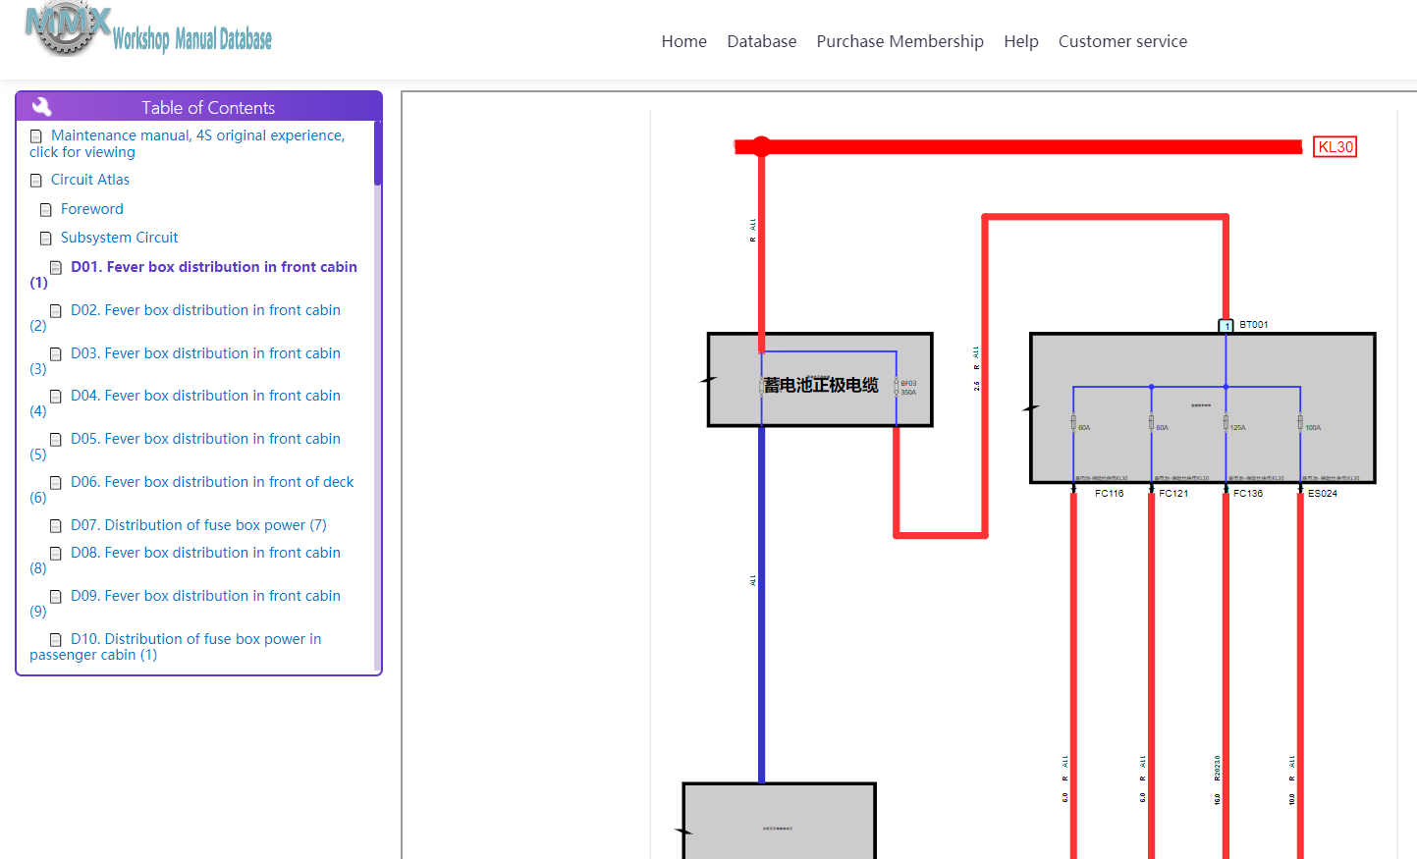Open Customer service page

pos(1122,41)
